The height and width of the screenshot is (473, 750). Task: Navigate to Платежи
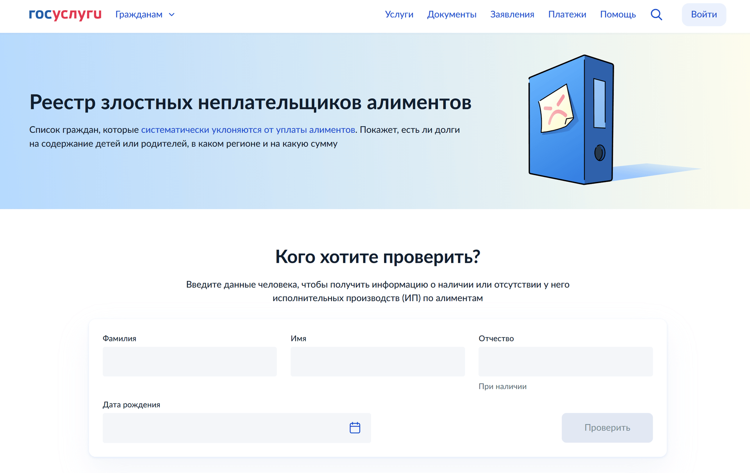[567, 14]
